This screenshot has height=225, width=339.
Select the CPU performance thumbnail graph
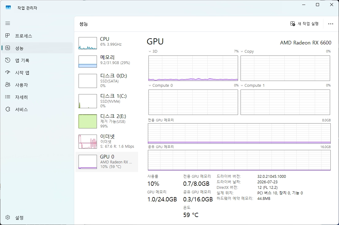tap(87, 43)
